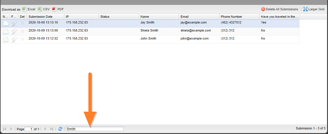The height and width of the screenshot is (134, 328).
Task: Go to the previous page
Action: pos(11,129)
